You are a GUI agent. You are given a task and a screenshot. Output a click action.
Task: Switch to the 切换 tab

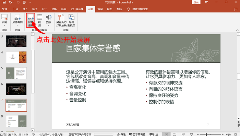tap(54, 9)
